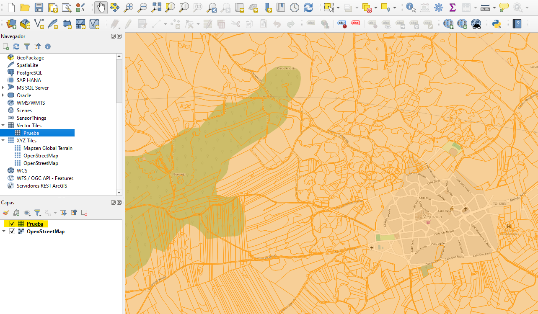Click the globe icon with green plus
The height and width of the screenshot is (314, 538).
pyautogui.click(x=448, y=24)
